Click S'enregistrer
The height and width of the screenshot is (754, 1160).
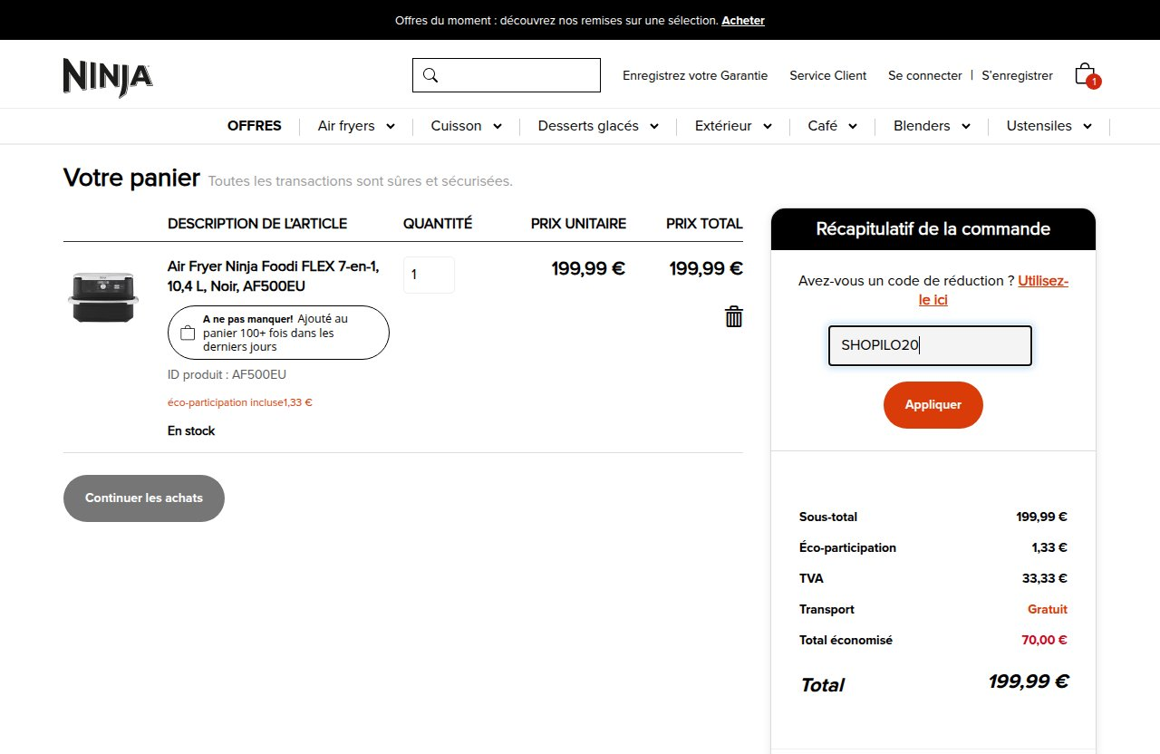(1017, 75)
